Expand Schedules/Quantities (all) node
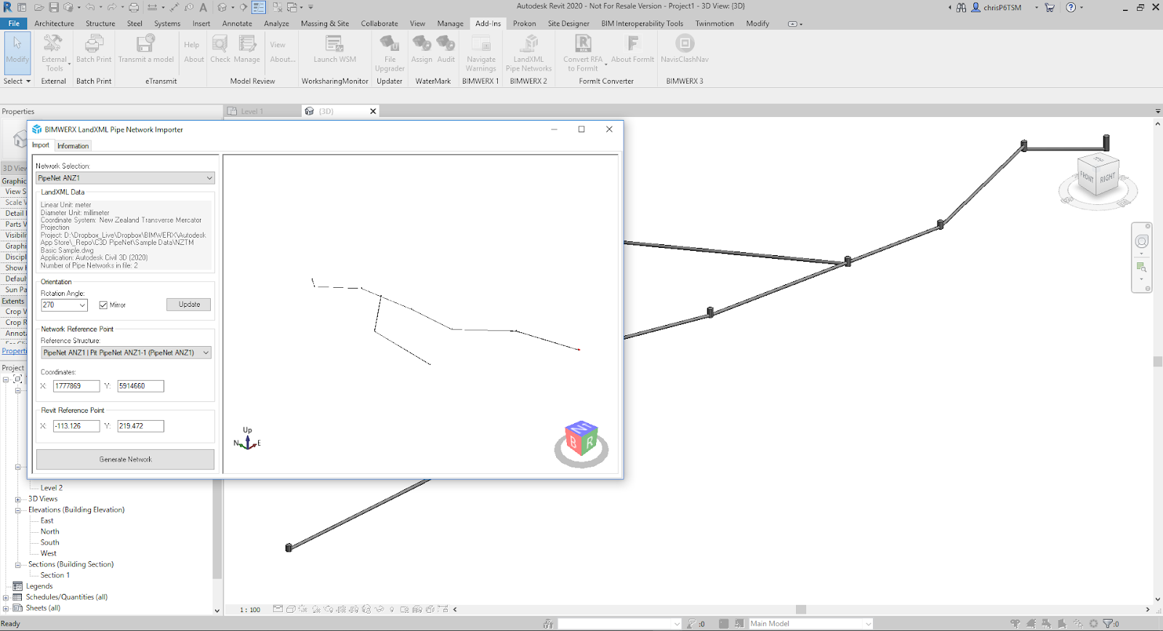Viewport: 1163px width, 631px height. tap(6, 598)
